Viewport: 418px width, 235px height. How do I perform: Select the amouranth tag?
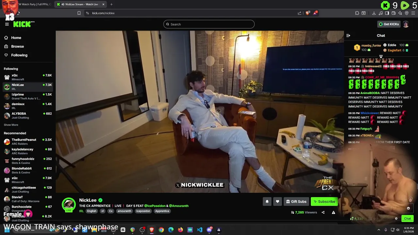tap(124, 211)
